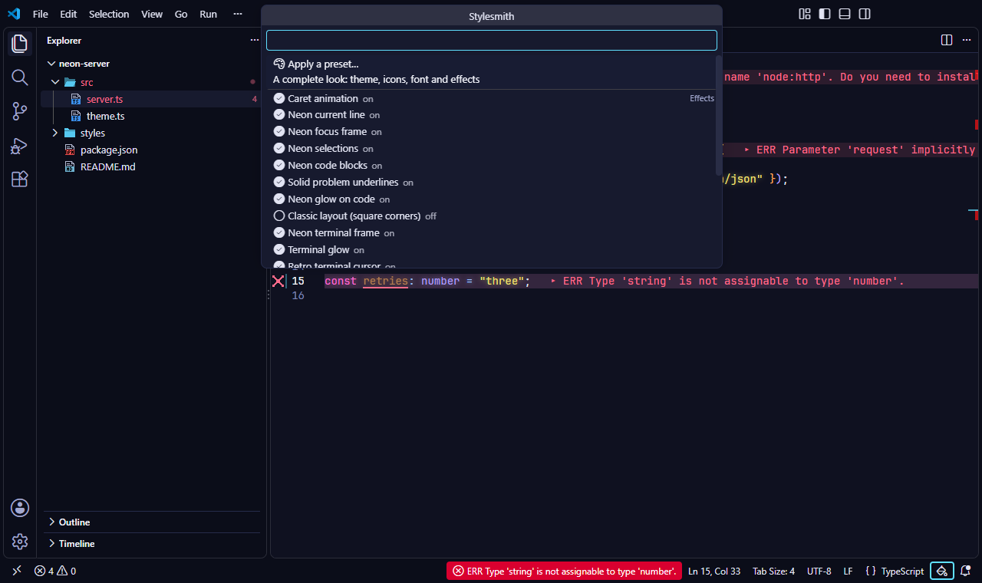Screen dimensions: 982x583
Task: Click the red ERR status bar message
Action: click(564, 571)
